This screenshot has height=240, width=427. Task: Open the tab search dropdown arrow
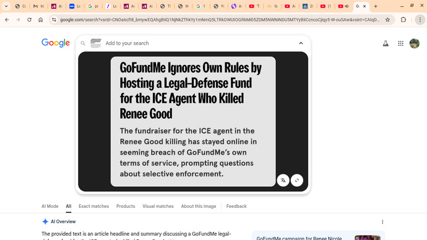6,6
